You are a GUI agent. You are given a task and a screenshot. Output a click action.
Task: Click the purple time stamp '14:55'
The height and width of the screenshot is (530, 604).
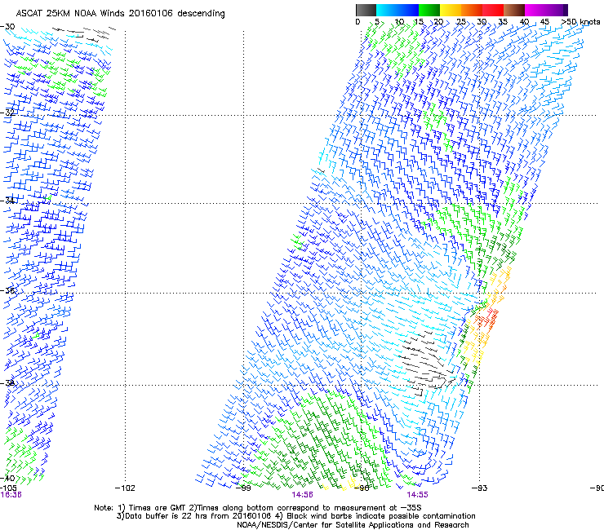tap(417, 495)
